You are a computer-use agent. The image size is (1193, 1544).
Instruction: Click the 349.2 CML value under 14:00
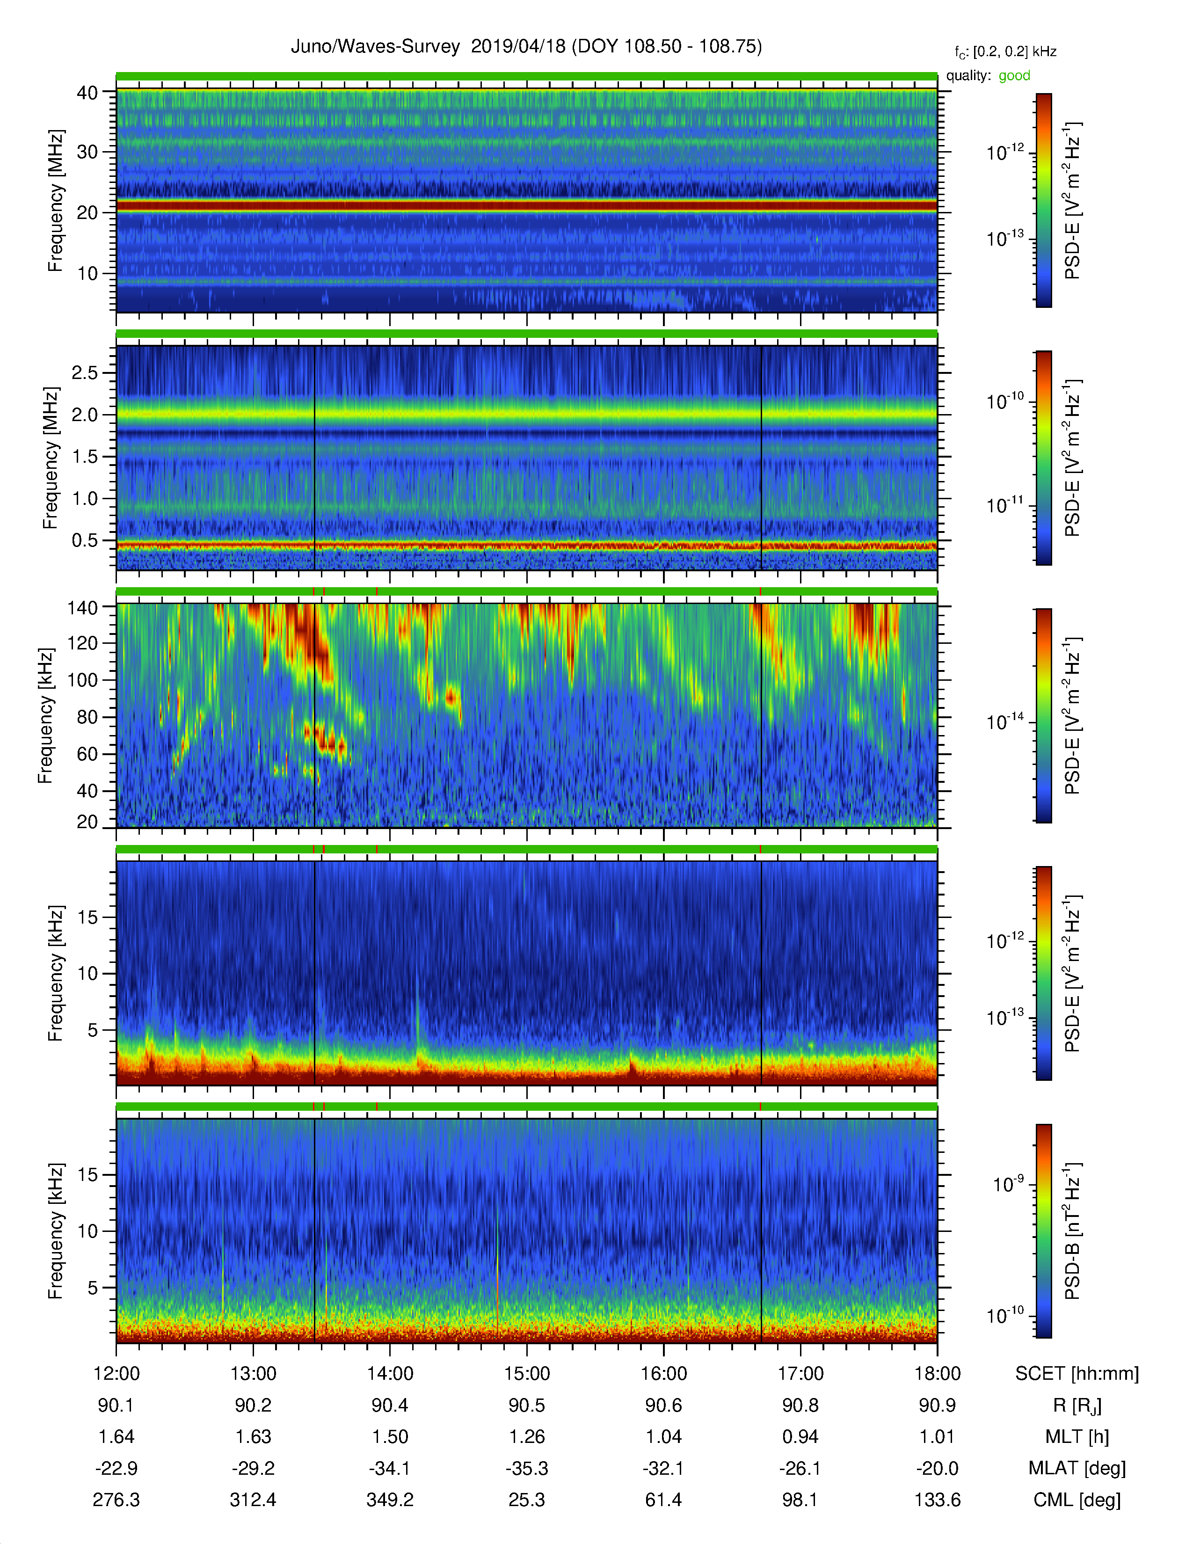(x=389, y=1500)
